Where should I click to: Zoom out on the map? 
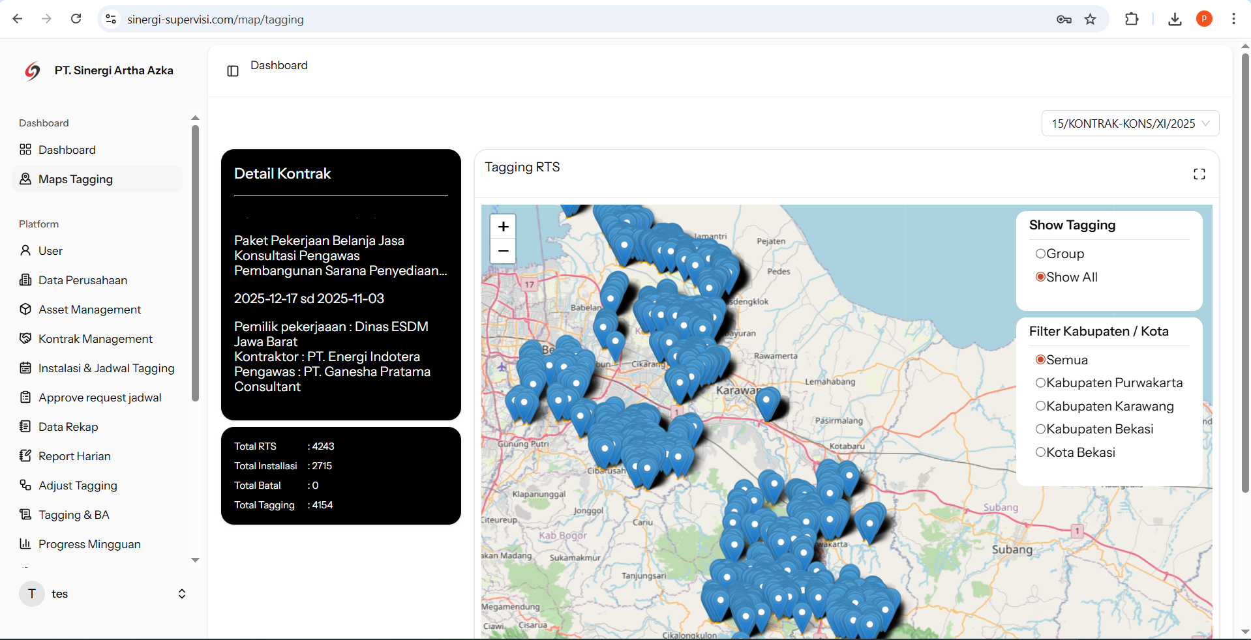click(503, 251)
